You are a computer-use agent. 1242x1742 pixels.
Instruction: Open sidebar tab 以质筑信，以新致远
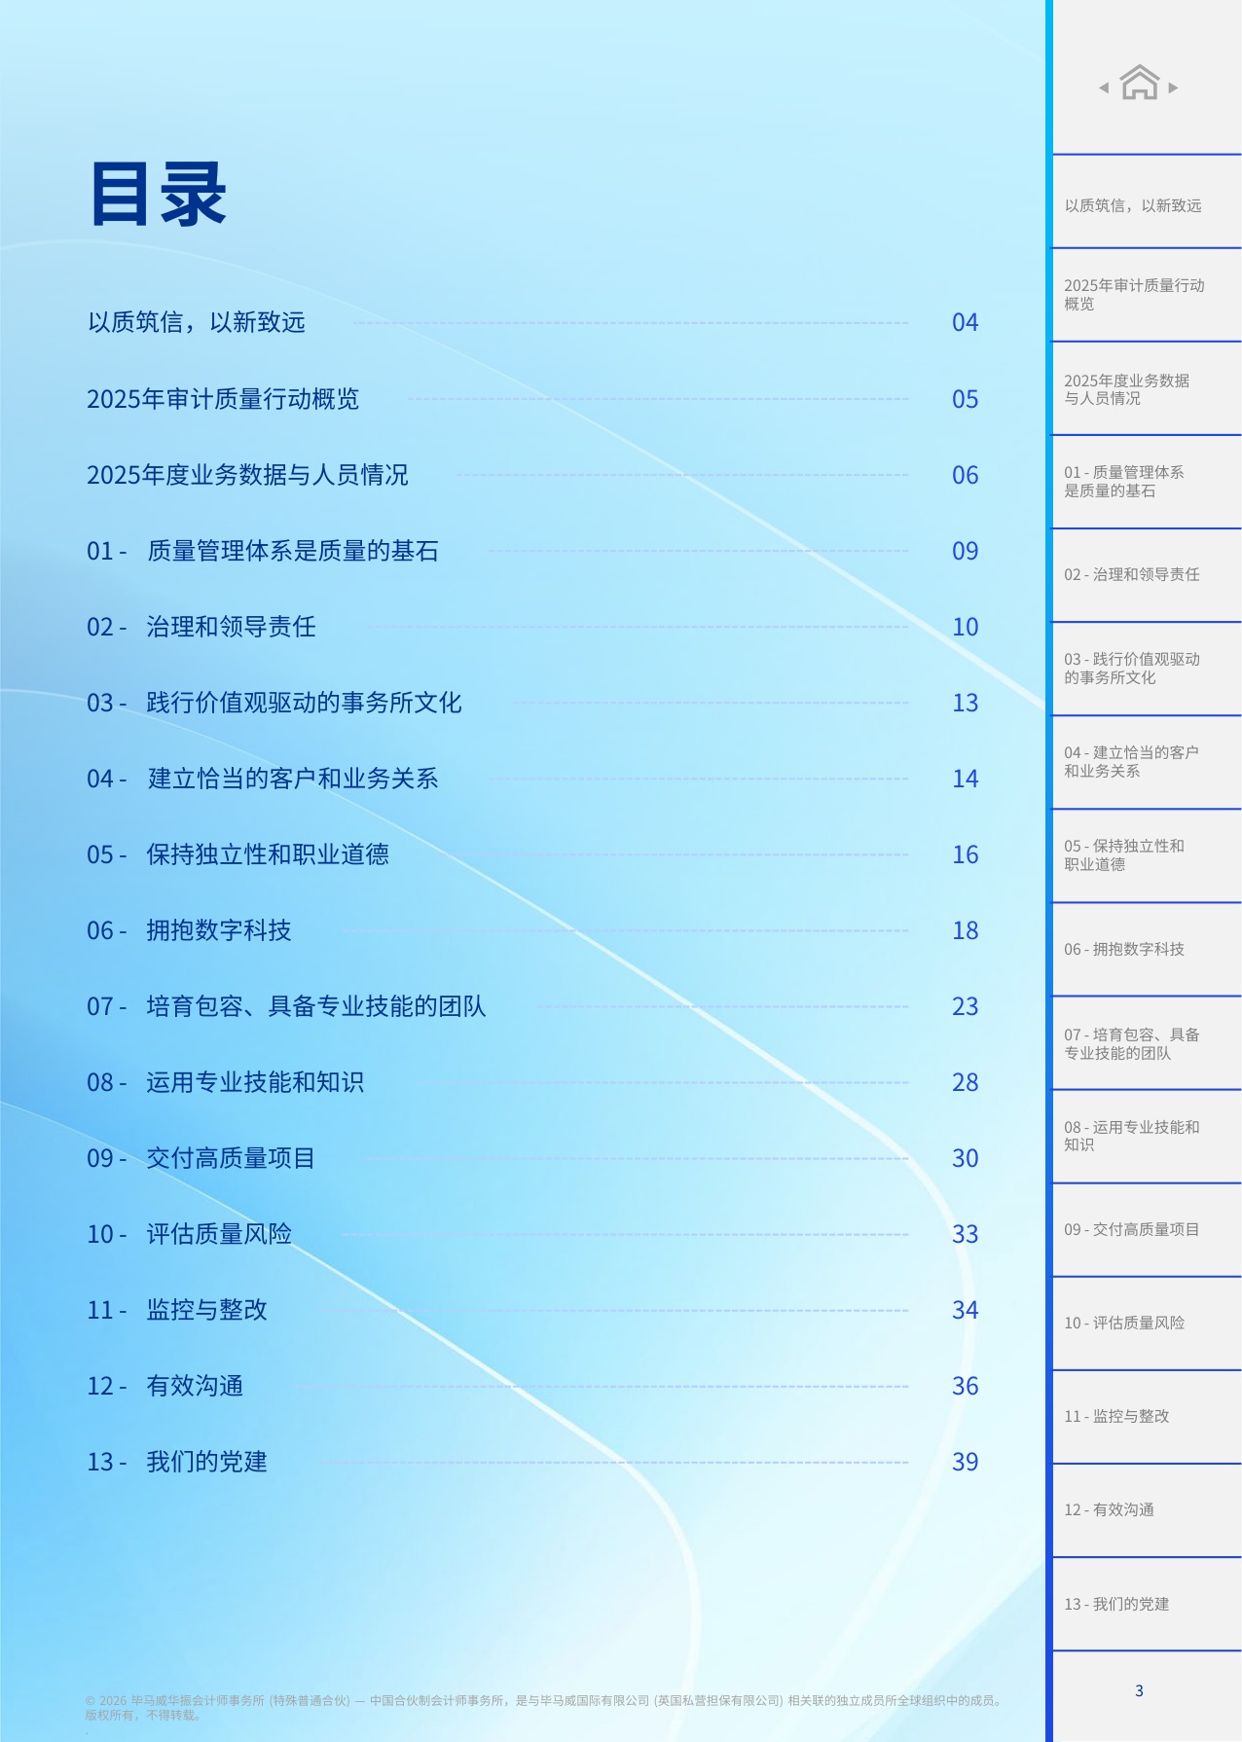point(1147,201)
